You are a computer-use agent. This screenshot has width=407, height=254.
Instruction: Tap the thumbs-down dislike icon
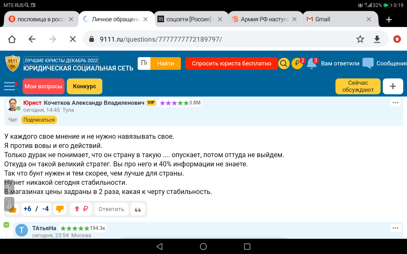pos(59,209)
